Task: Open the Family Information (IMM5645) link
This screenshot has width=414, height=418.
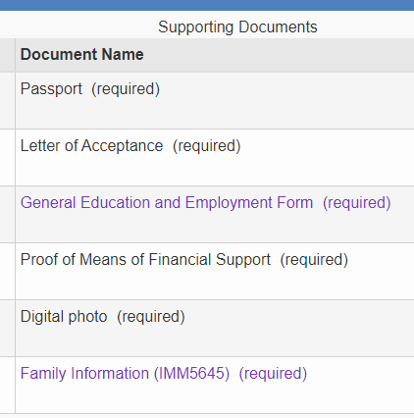Action: pyautogui.click(x=125, y=374)
